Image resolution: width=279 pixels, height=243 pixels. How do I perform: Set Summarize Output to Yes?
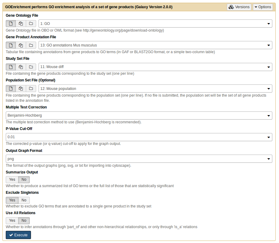[x=12, y=180]
